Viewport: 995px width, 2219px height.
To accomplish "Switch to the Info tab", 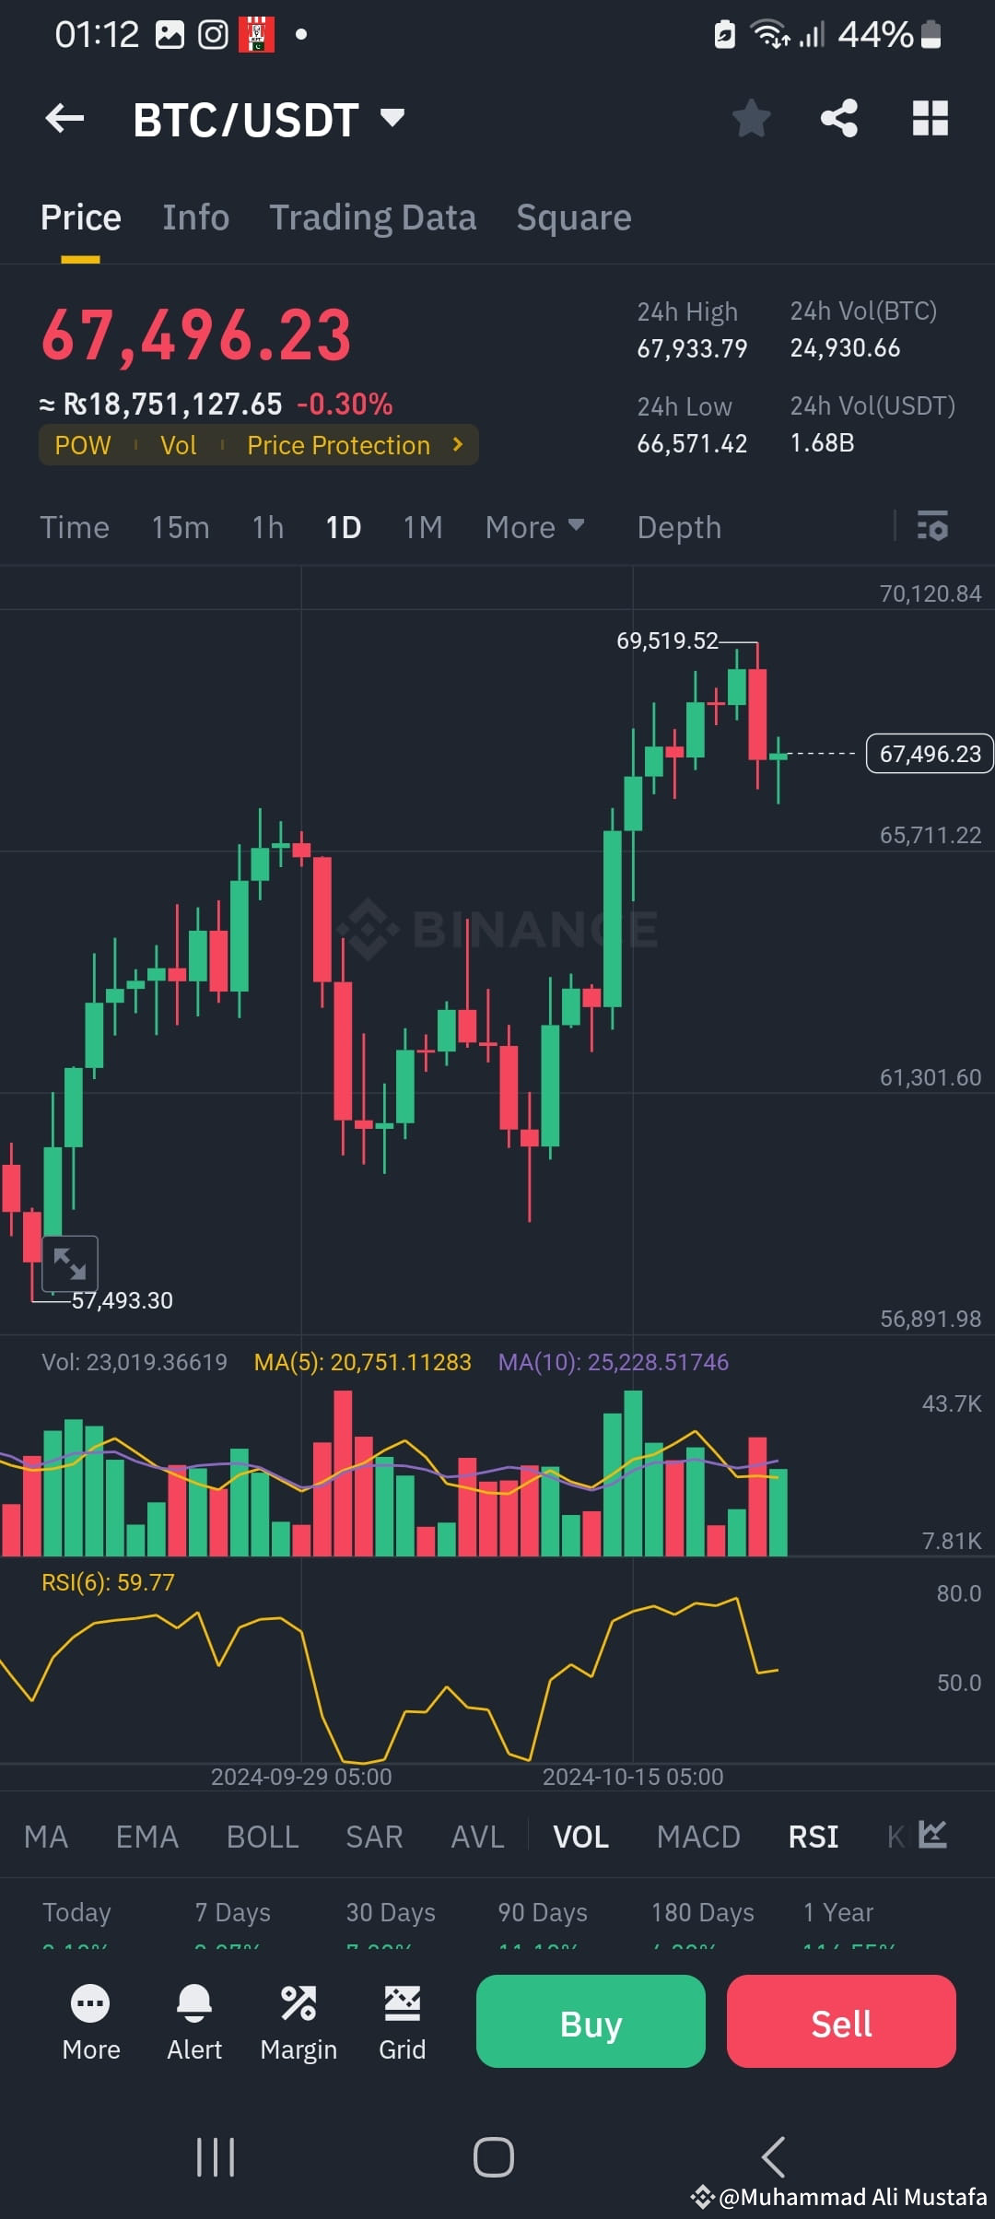I will click(x=195, y=217).
